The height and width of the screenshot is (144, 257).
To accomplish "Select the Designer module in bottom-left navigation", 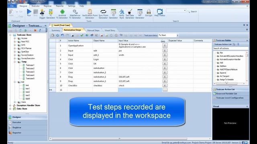I will coord(28,117).
